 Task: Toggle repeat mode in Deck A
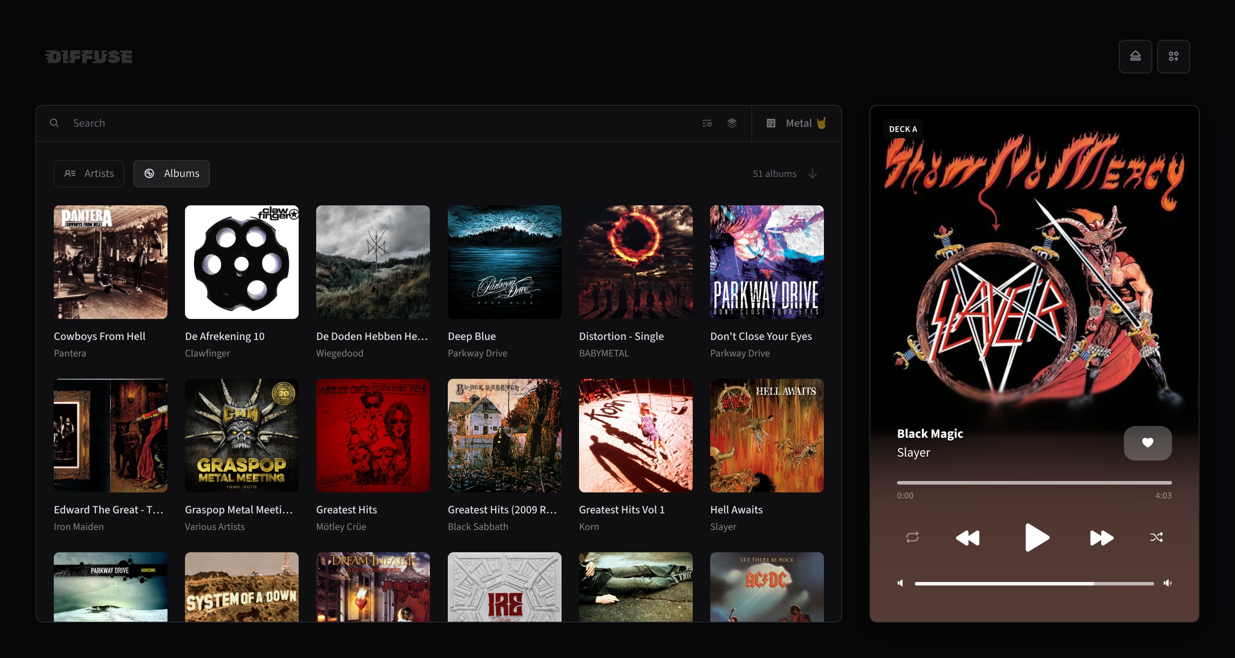[x=912, y=537]
